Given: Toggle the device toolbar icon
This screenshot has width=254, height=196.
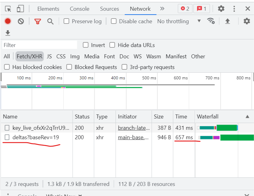Looking at the screenshot, I should pos(20,9).
